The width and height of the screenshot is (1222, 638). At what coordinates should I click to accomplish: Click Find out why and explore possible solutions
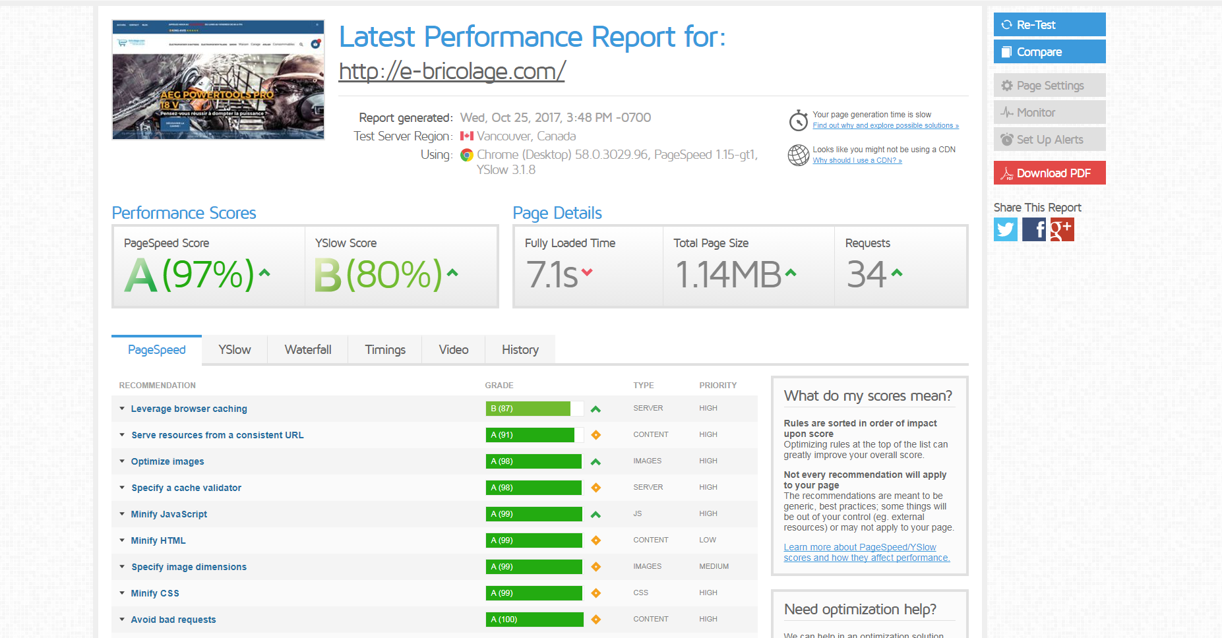(886, 125)
